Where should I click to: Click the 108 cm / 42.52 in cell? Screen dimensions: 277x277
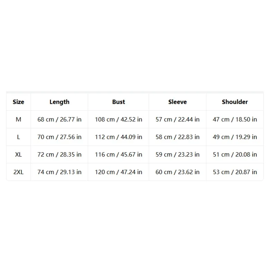118,119
